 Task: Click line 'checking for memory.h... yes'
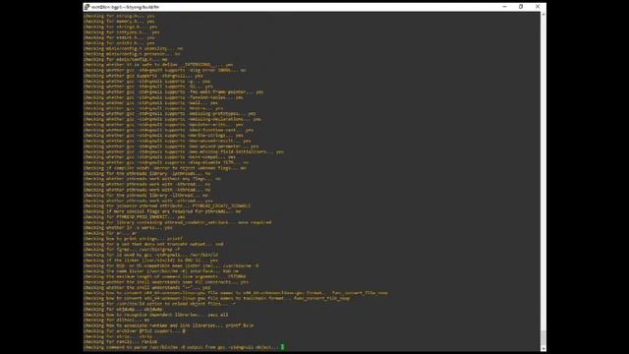click(119, 22)
